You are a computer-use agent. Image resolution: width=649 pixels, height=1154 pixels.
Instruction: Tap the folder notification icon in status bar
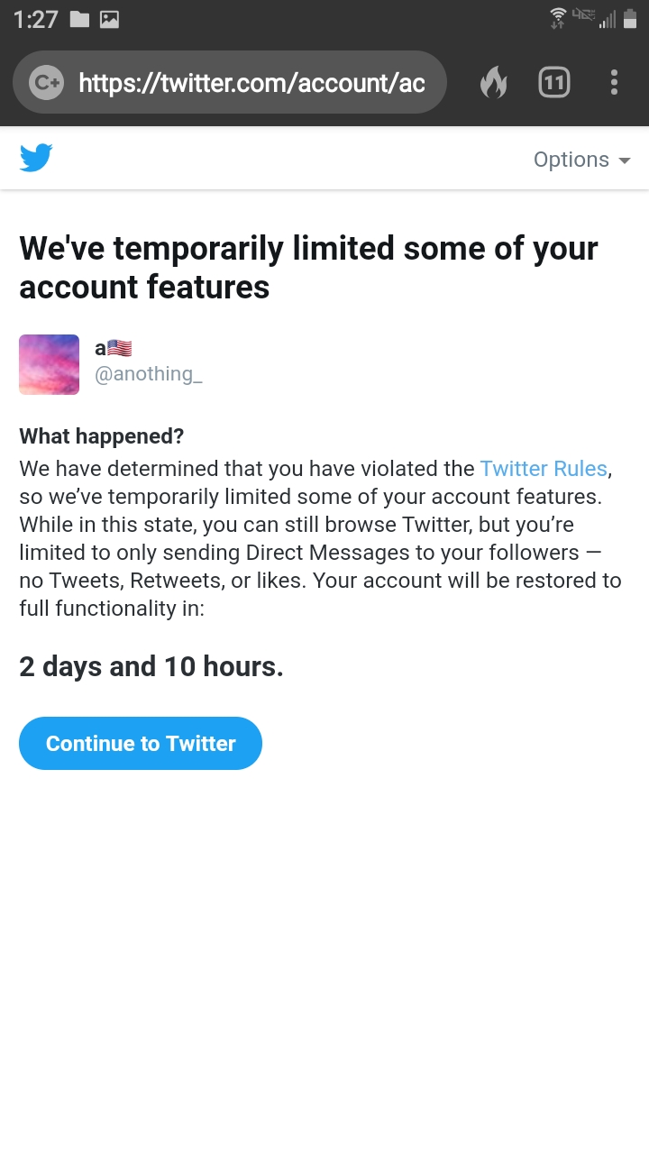coord(79,19)
